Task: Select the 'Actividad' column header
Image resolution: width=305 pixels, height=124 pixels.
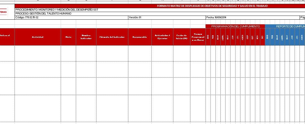Action: pyautogui.click(x=38, y=37)
